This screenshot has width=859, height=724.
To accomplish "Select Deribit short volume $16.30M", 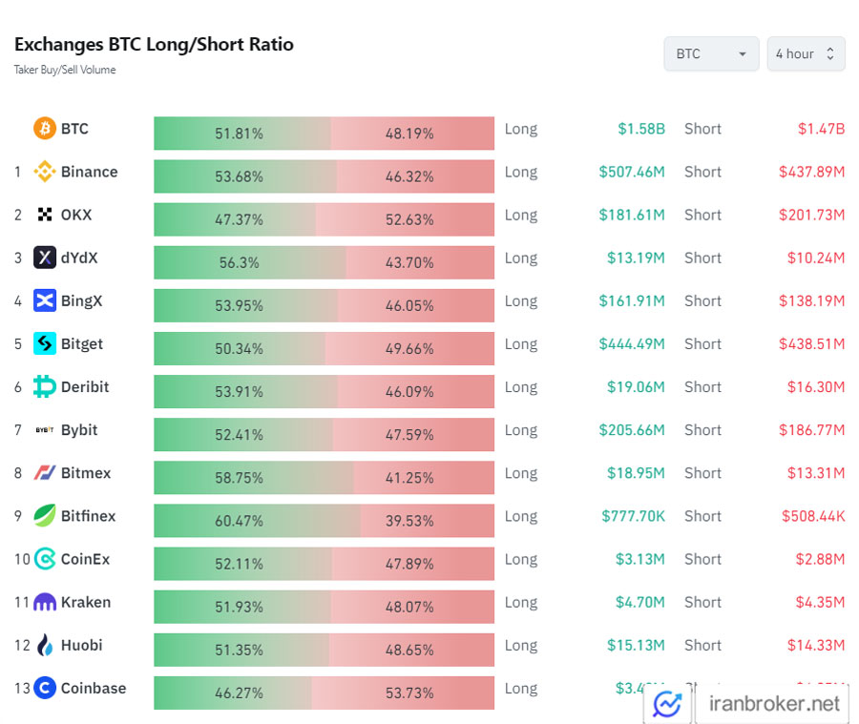I will tap(816, 386).
